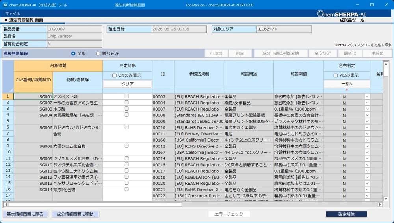
Task: Click the select-all corner cell of grid
Action: [x=8, y=77]
